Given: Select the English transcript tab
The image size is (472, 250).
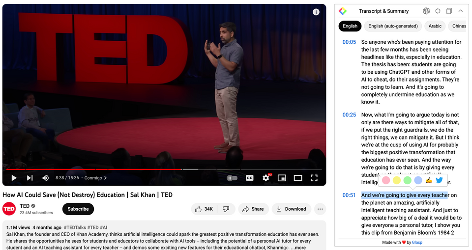Looking at the screenshot, I should [350, 26].
